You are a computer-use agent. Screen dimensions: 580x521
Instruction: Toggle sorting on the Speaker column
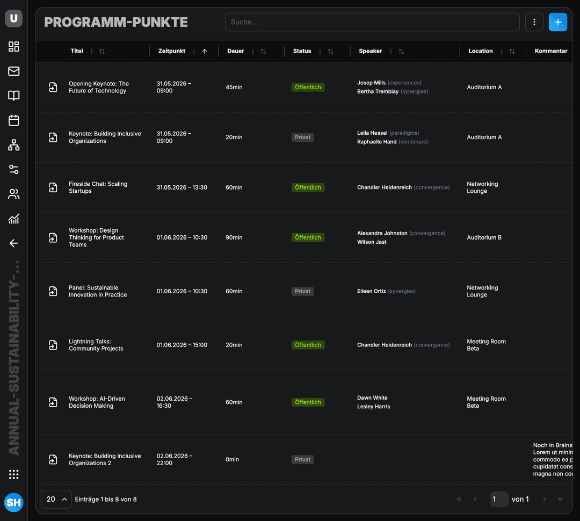click(x=402, y=51)
